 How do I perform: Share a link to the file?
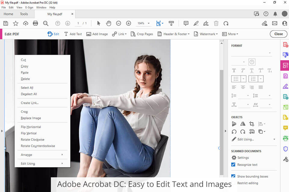point(265,23)
